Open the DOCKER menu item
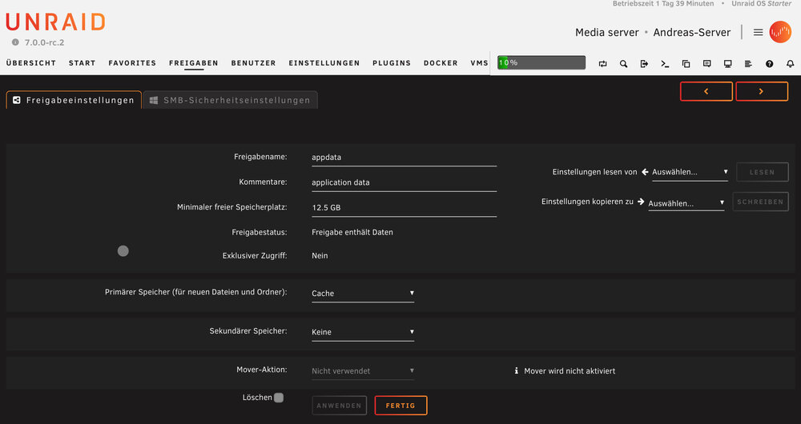This screenshot has width=801, height=424. [441, 63]
